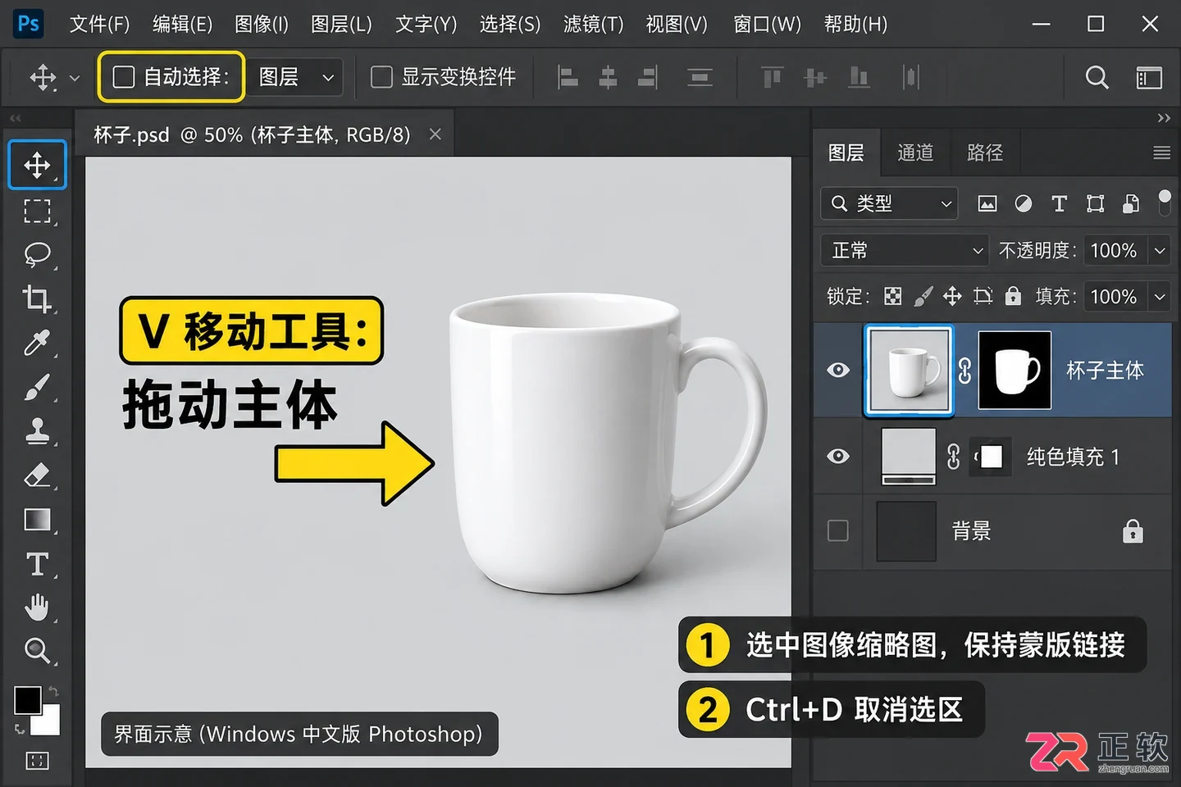This screenshot has height=787, width=1181.
Task: Open the workspace switcher icon
Action: pyautogui.click(x=1149, y=77)
